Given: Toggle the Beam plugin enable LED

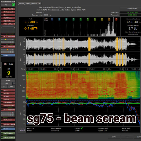Looking at the screenshot, I should [x=2, y=15].
